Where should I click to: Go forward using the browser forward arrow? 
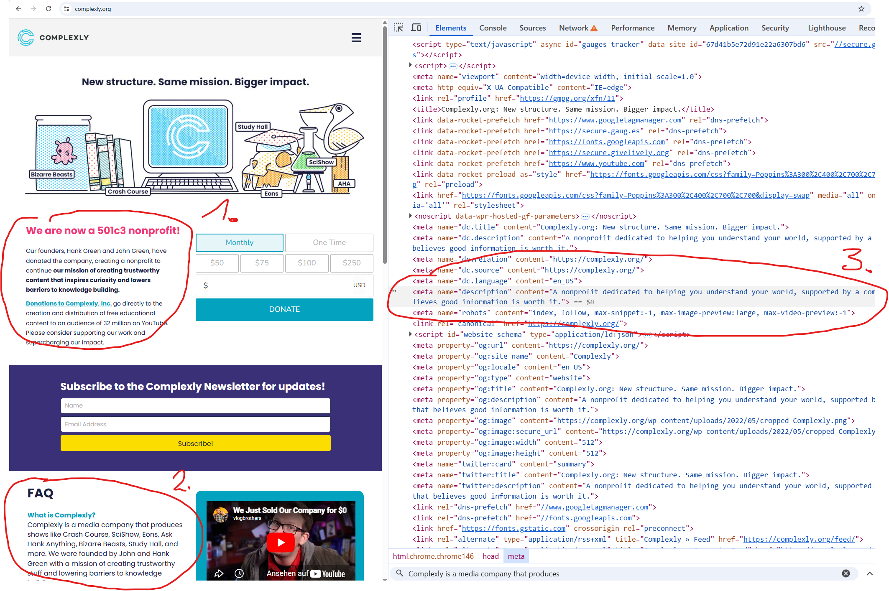pyautogui.click(x=33, y=9)
